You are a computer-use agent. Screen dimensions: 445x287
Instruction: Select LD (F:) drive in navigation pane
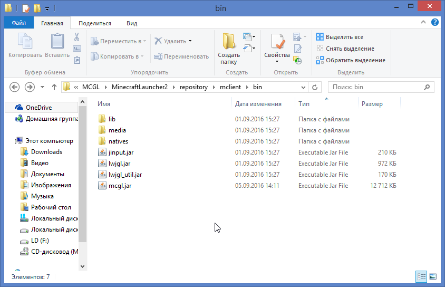(40, 241)
